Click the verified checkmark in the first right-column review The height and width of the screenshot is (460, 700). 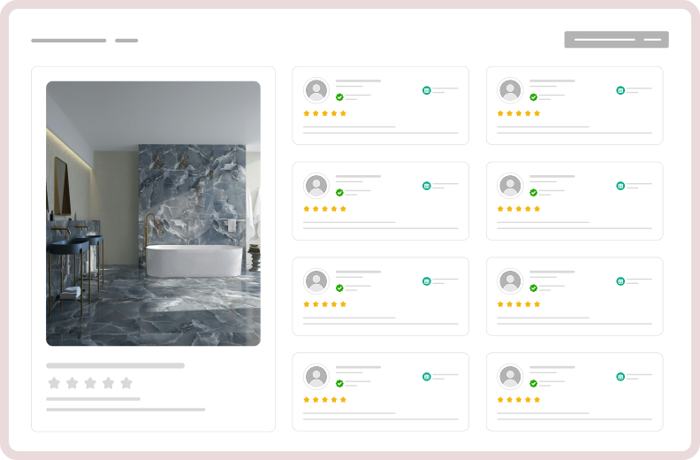click(x=534, y=97)
